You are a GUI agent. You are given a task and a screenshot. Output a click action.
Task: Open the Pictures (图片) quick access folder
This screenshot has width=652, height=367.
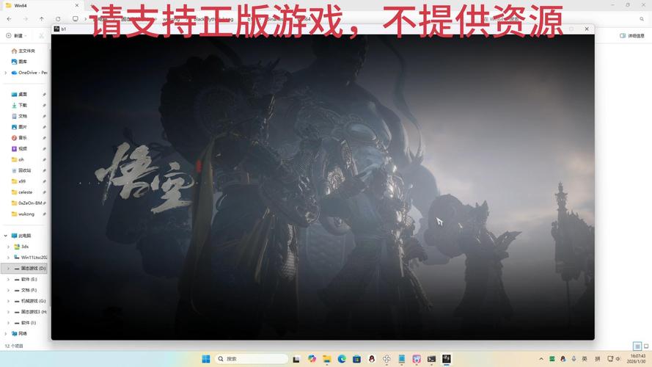(x=20, y=127)
